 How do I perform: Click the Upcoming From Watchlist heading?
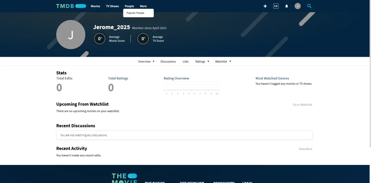coord(82,104)
